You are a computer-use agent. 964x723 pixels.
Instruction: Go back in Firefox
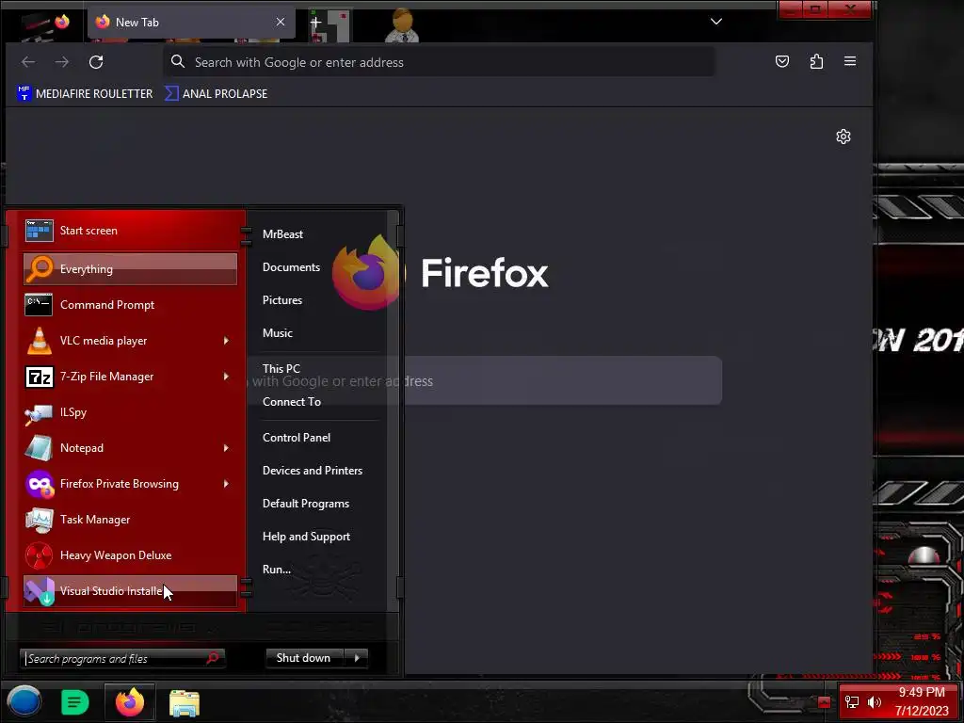28,62
